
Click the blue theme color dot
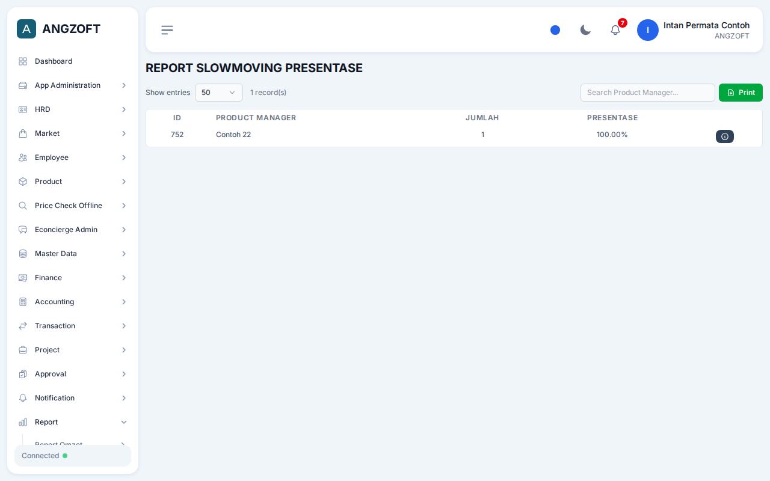[x=555, y=30]
